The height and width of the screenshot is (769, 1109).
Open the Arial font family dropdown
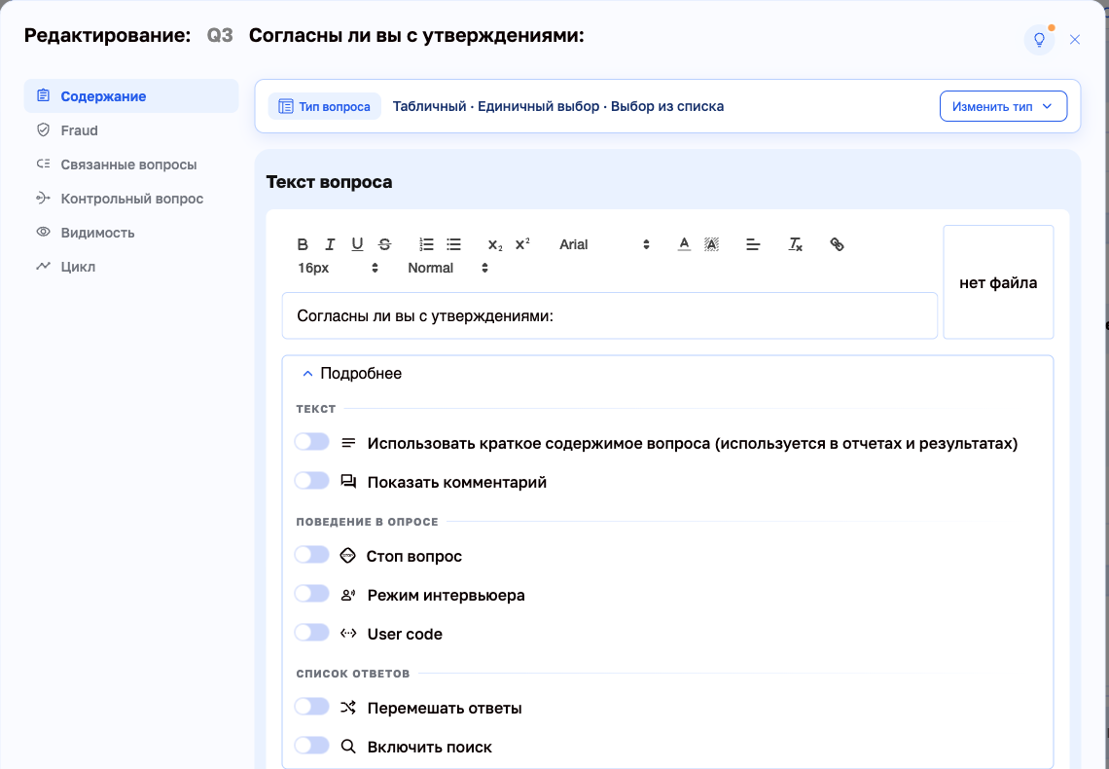(603, 244)
